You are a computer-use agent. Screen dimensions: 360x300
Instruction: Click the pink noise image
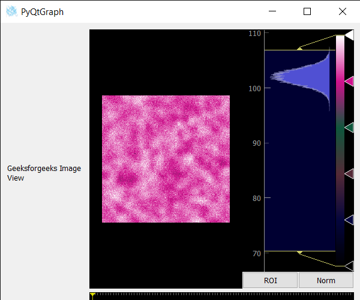pos(166,159)
